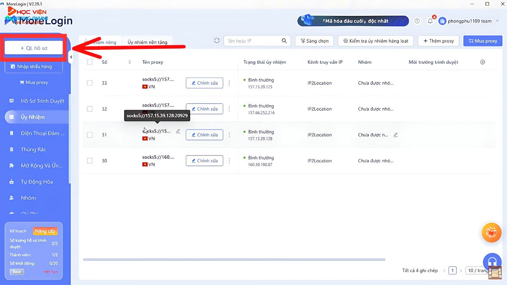The width and height of the screenshot is (507, 285).
Task: Open Nhóm sidebar item
Action: (37, 198)
